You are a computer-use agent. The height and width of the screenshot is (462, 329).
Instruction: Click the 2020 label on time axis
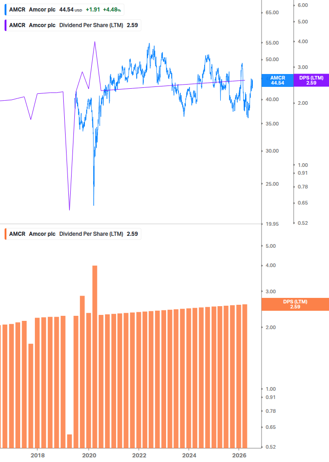coord(89,456)
